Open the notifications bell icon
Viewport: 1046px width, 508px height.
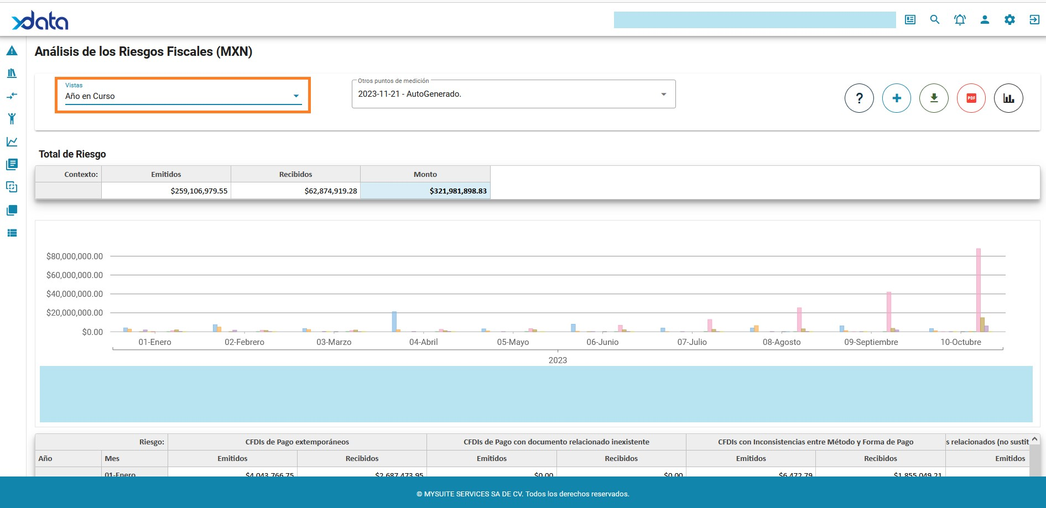click(x=960, y=20)
